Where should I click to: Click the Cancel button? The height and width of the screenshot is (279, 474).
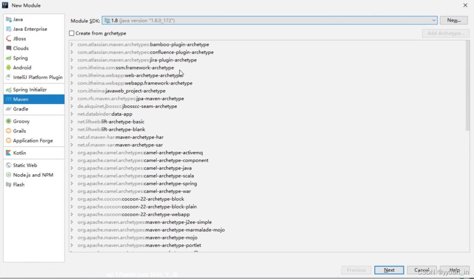pyautogui.click(x=422, y=270)
